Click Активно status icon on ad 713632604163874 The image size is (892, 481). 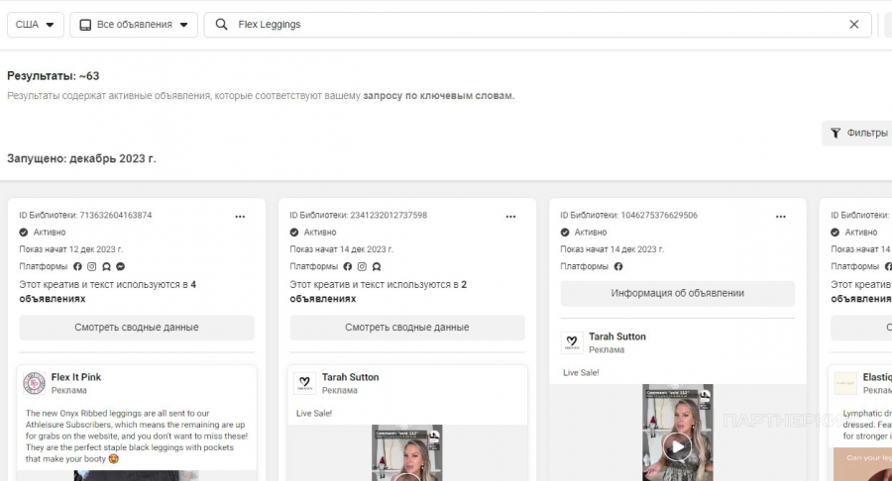pos(24,233)
